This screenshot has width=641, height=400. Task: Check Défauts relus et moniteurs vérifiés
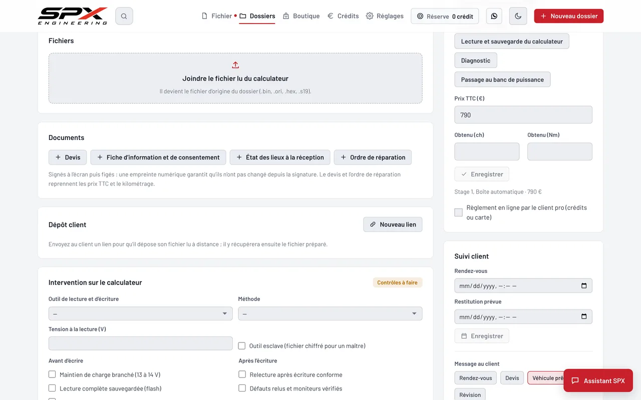coord(242,388)
